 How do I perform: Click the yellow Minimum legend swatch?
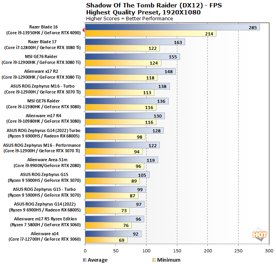[154, 260]
